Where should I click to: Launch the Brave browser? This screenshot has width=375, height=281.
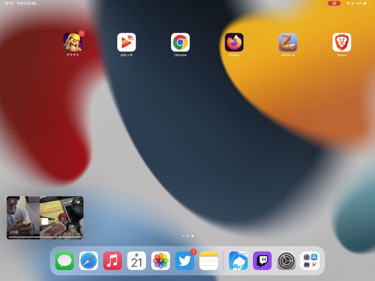coord(342,42)
